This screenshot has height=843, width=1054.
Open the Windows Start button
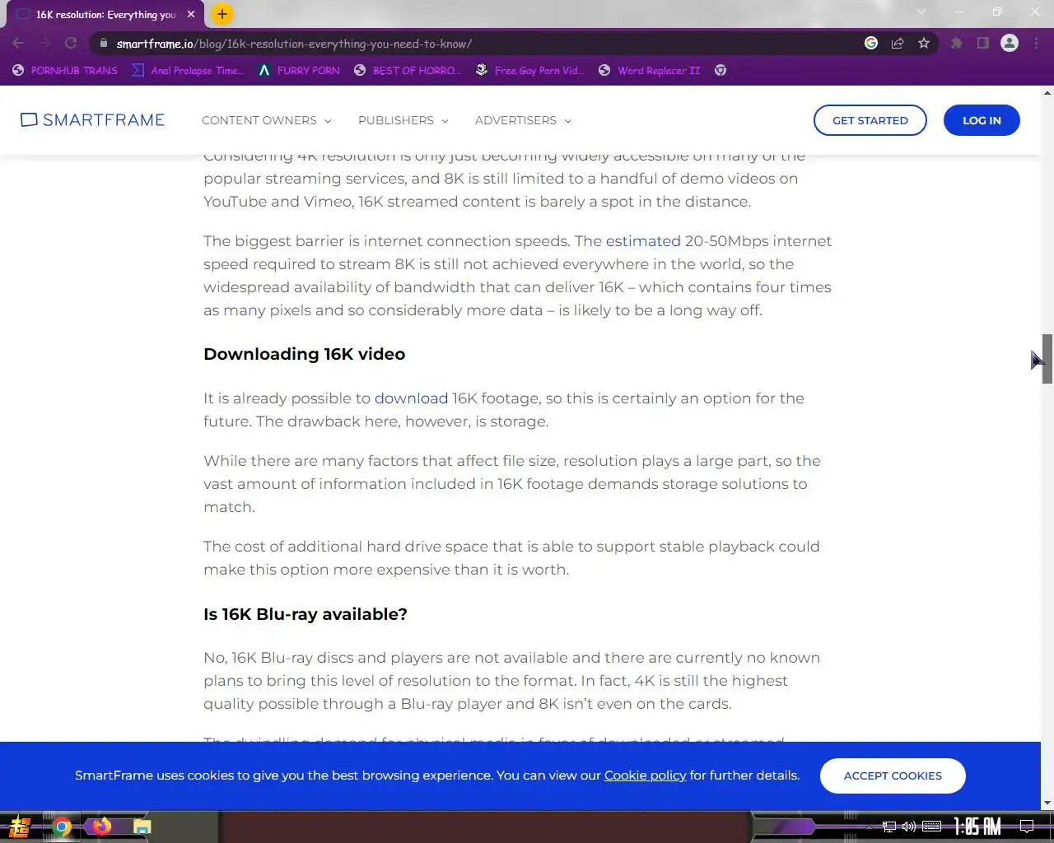point(19,827)
